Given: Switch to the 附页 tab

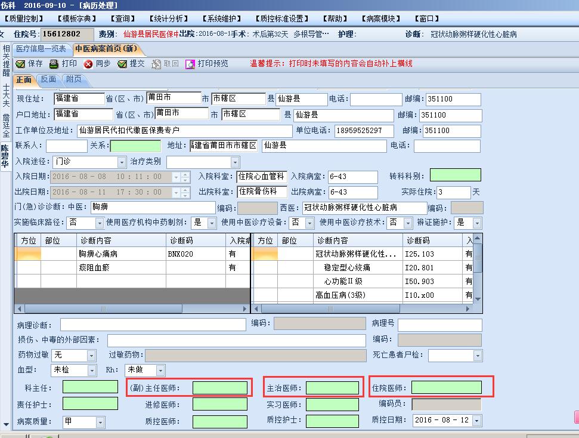Looking at the screenshot, I should (x=74, y=79).
